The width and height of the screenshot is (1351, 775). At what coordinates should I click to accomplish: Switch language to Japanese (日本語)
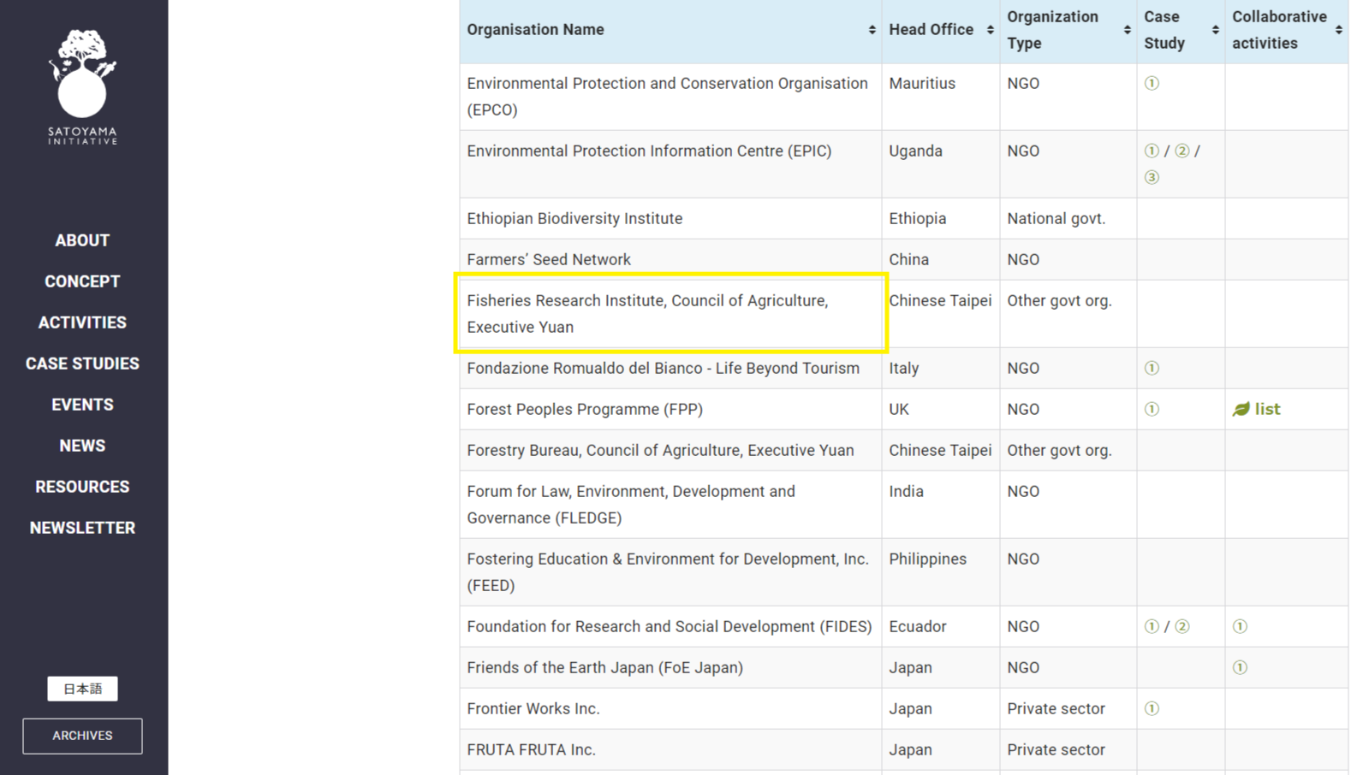click(x=82, y=689)
